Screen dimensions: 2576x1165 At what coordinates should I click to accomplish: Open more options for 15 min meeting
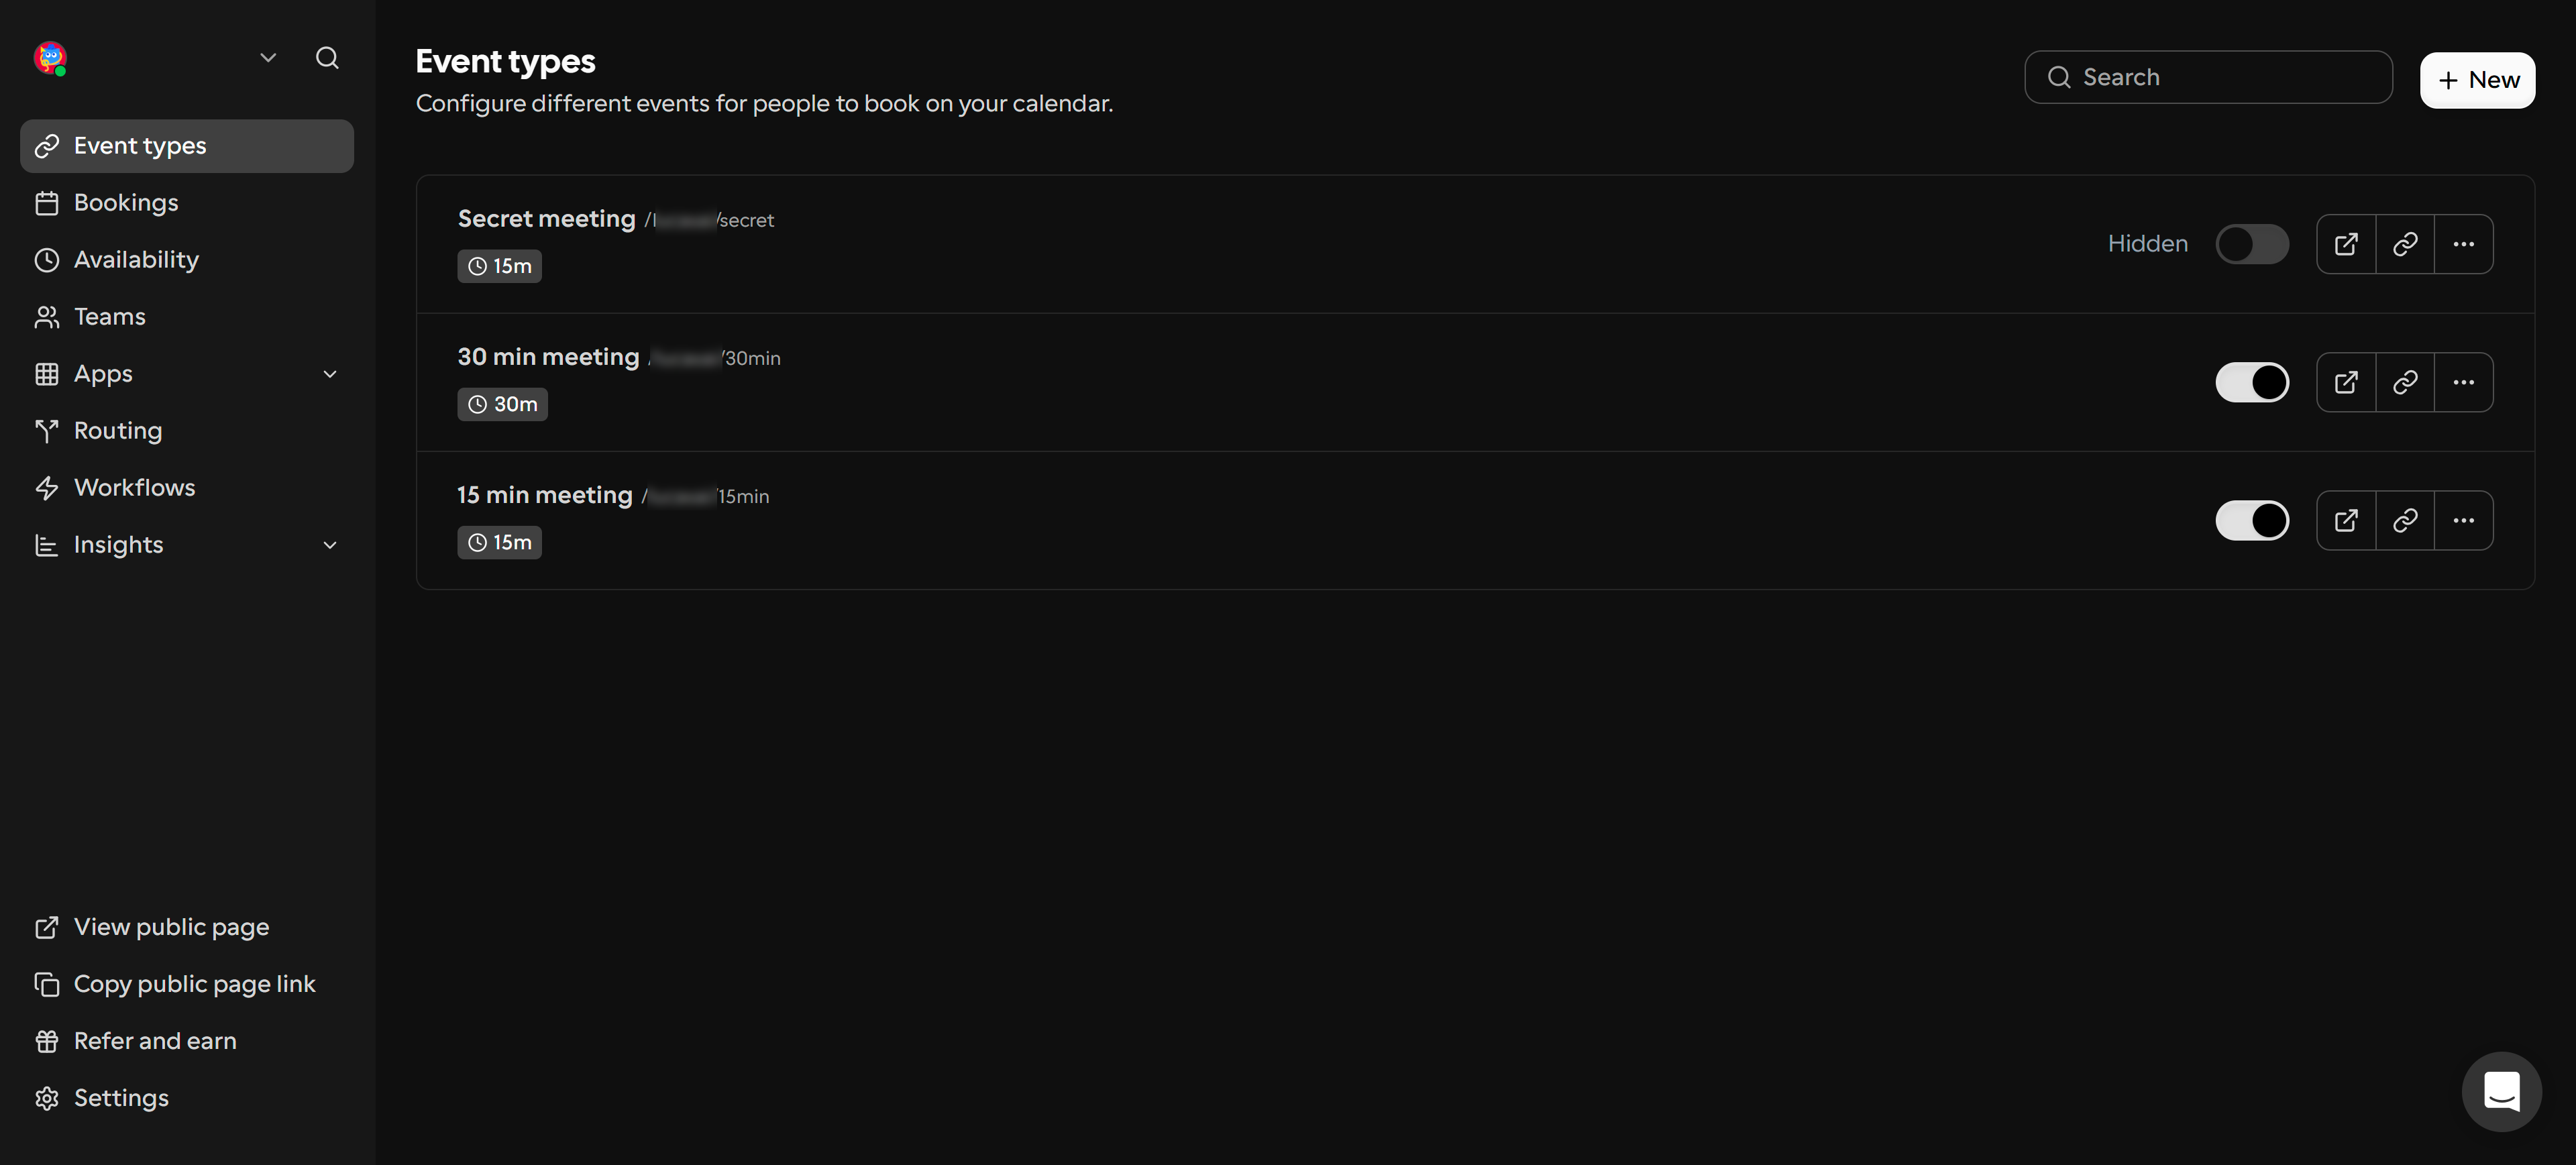pos(2463,520)
